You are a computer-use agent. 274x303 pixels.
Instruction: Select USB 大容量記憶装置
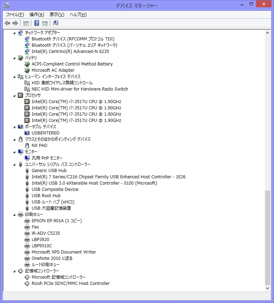52,208
